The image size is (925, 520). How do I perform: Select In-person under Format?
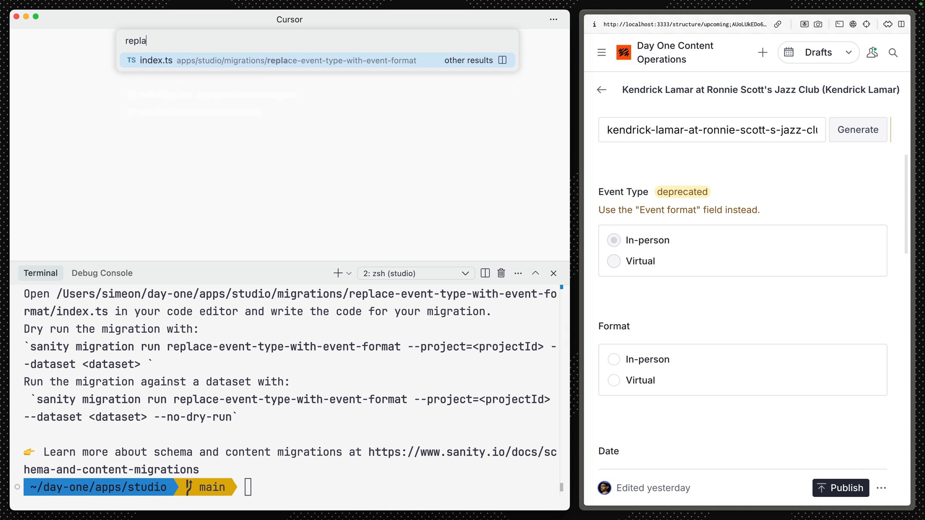pyautogui.click(x=614, y=359)
